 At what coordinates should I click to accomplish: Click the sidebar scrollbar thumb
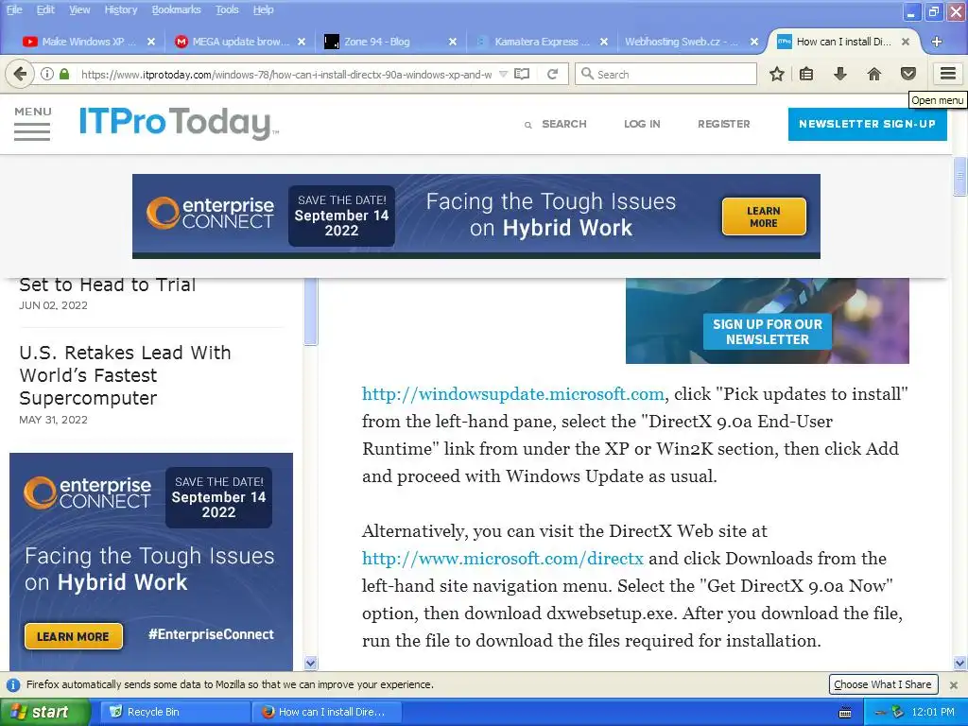(310, 312)
